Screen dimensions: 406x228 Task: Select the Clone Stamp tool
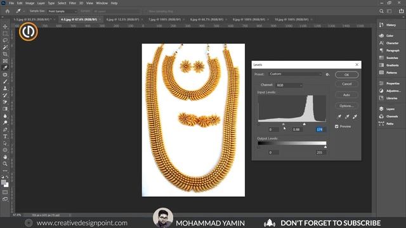(5, 89)
